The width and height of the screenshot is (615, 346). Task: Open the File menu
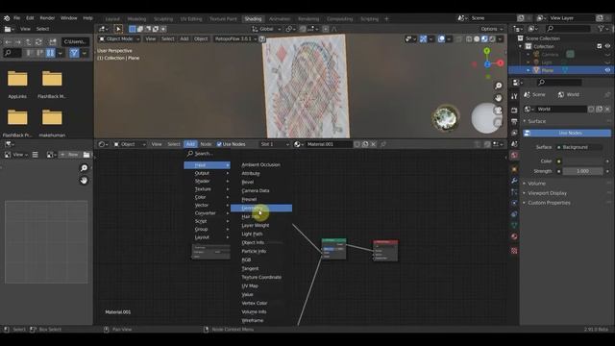click(x=17, y=18)
